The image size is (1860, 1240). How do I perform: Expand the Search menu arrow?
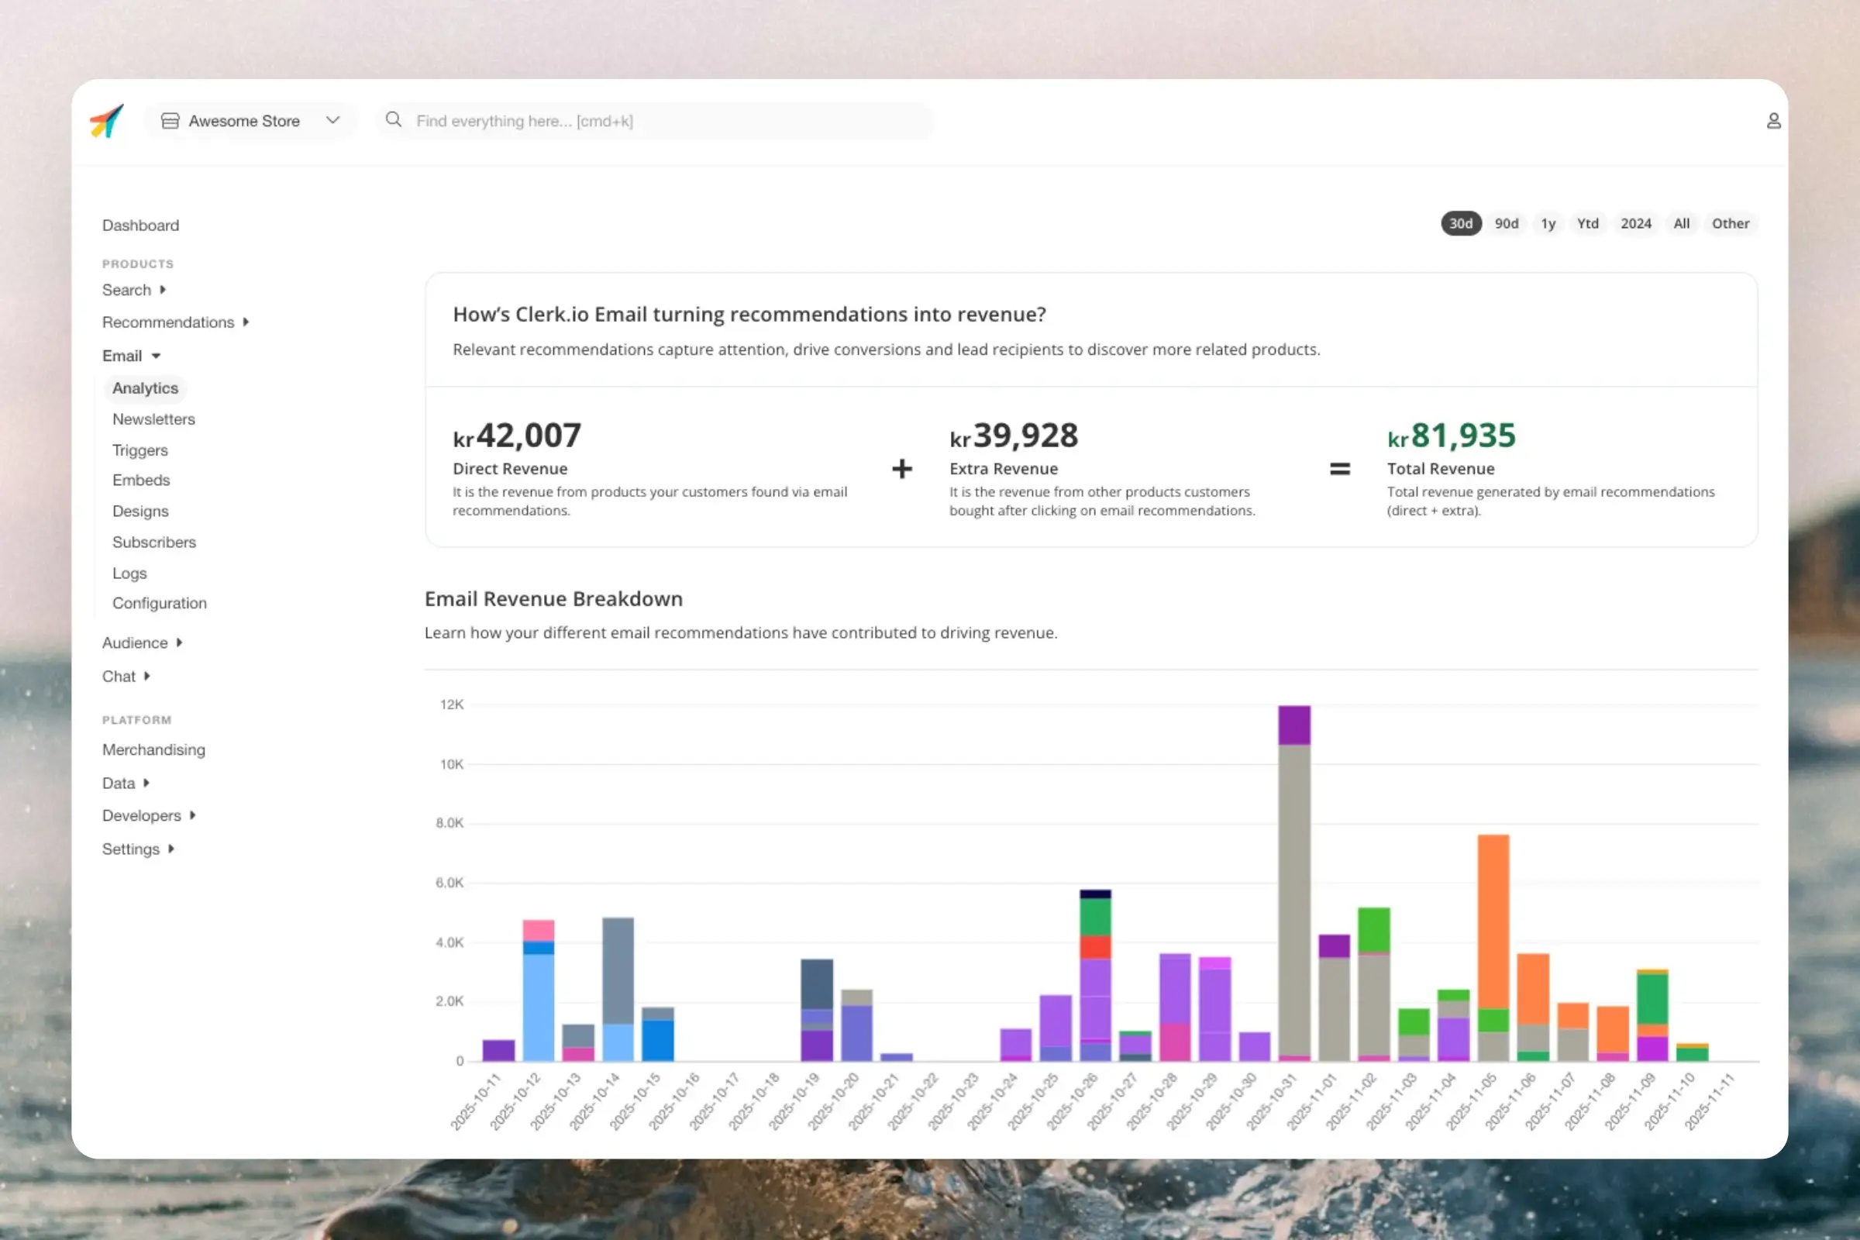pyautogui.click(x=163, y=289)
